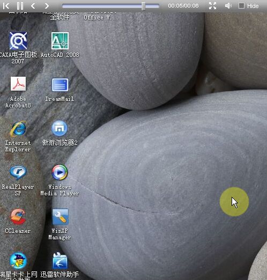Enable the Hide checkbox
Viewport: 267px width, 280px height.
(241, 6)
